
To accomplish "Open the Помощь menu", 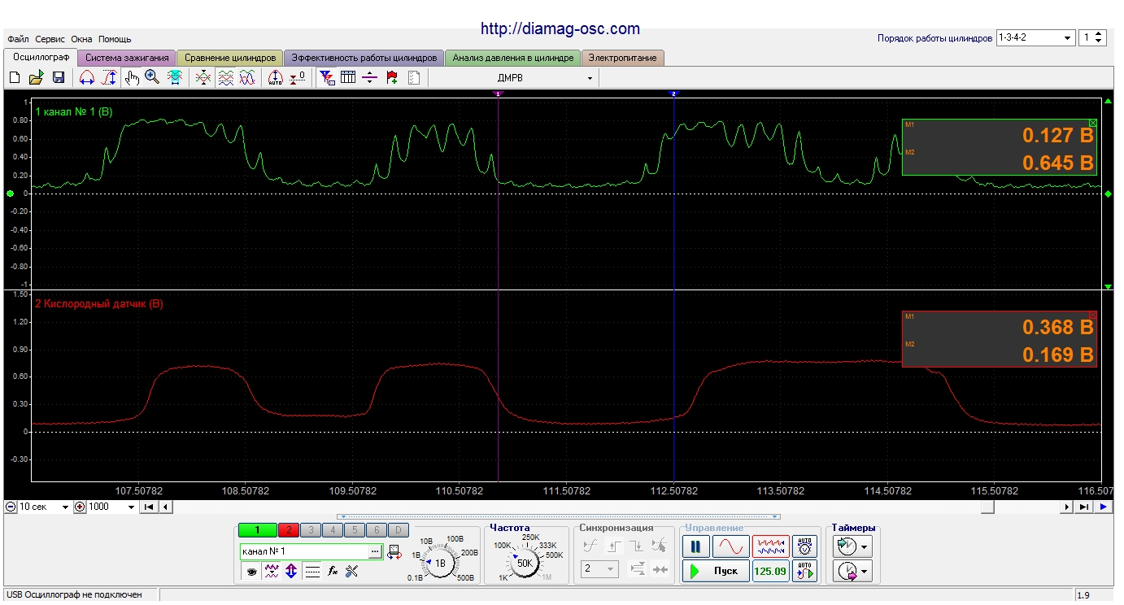I will coord(115,39).
